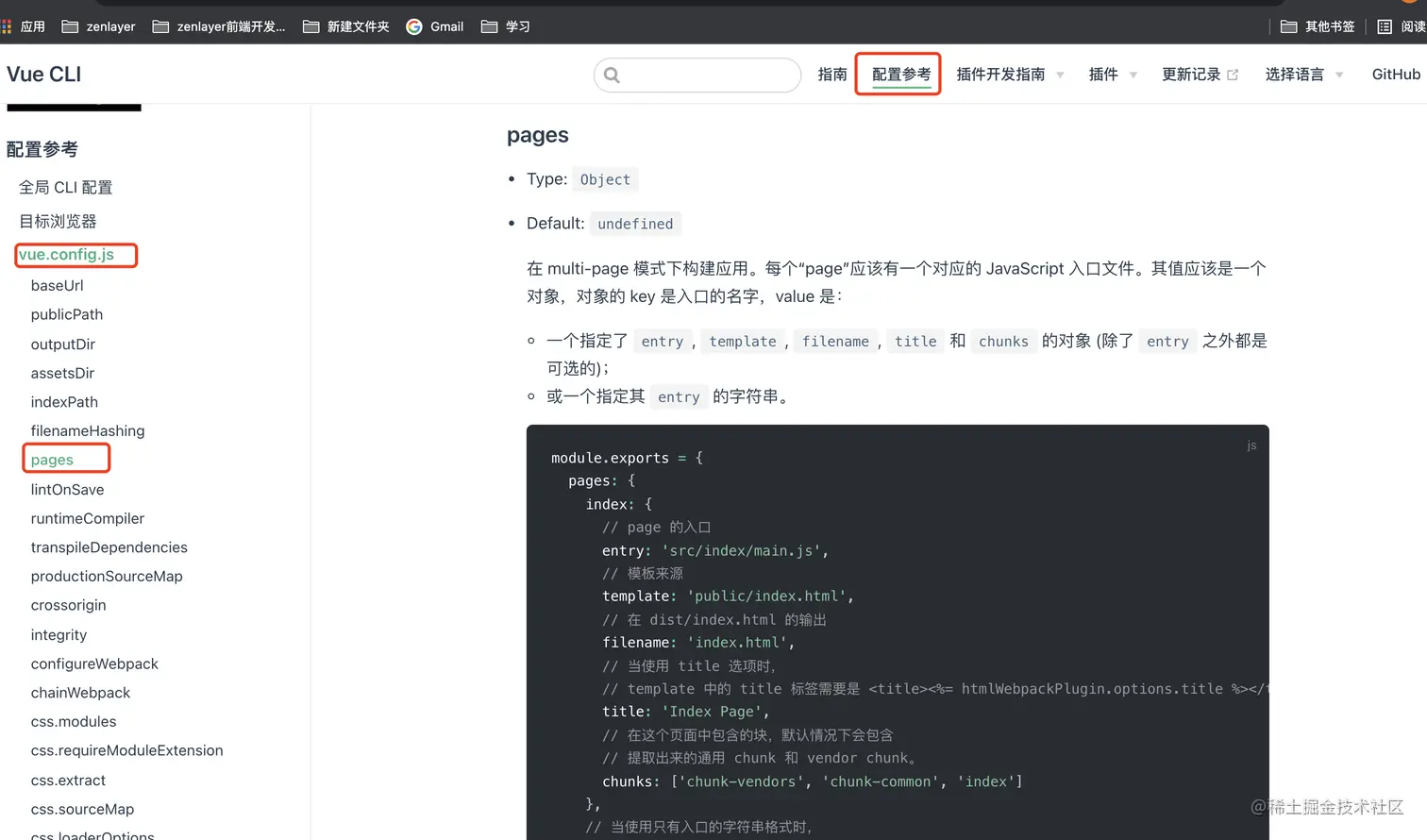The image size is (1427, 840).
Task: Select vue.config.js in sidebar
Action: pos(66,255)
